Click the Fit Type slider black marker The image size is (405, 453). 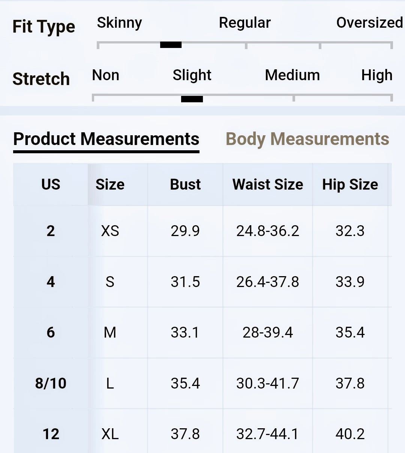[x=171, y=45]
